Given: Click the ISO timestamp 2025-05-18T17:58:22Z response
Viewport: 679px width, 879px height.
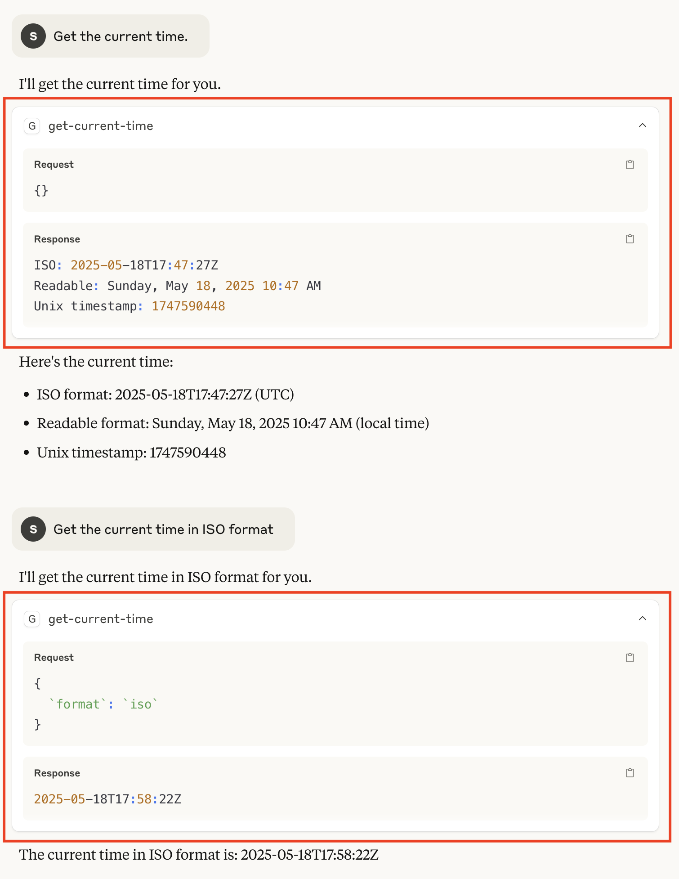Looking at the screenshot, I should point(108,799).
